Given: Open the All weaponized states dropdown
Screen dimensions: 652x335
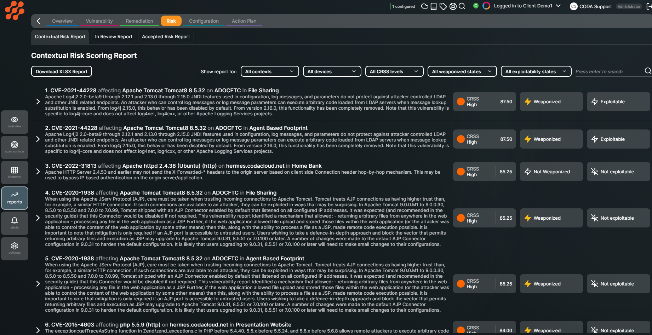Looking at the screenshot, I should 462,71.
